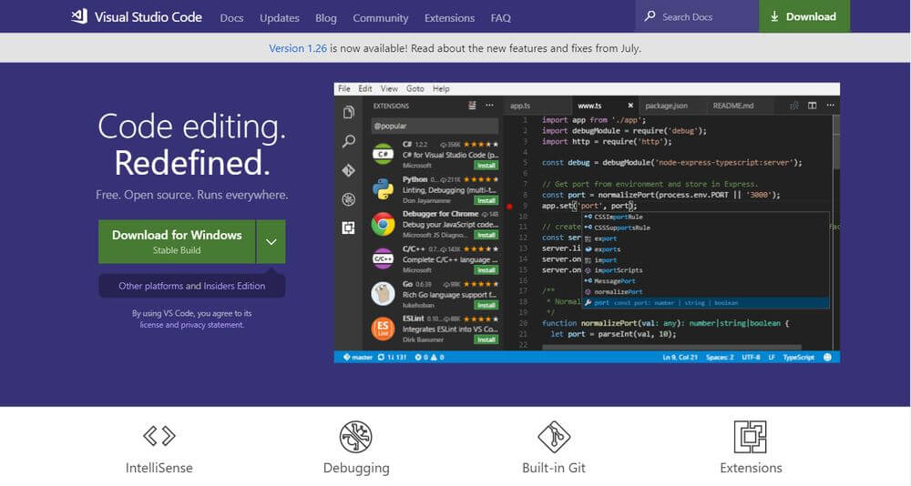Select the Extensions icon in activity bar
The height and width of the screenshot is (486, 911).
click(x=349, y=228)
